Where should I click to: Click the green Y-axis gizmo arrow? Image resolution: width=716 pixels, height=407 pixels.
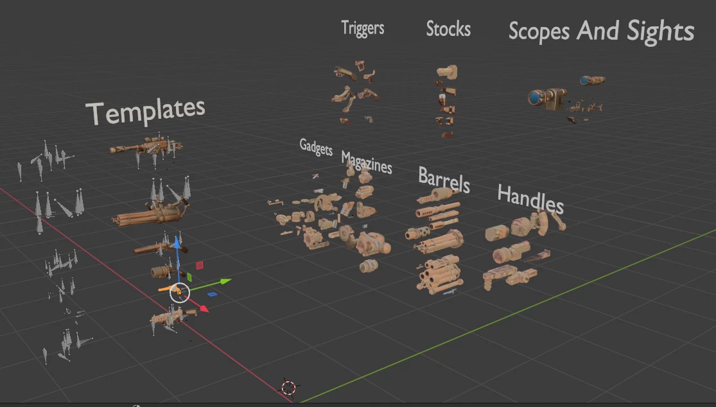[x=224, y=281]
